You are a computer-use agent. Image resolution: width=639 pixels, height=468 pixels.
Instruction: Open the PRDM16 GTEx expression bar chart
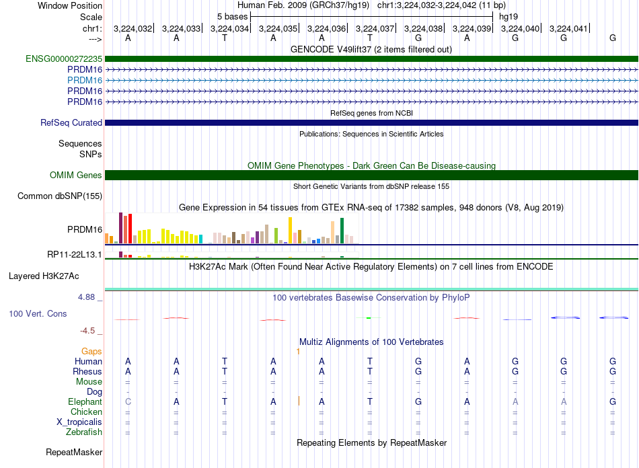pyautogui.click(x=232, y=228)
